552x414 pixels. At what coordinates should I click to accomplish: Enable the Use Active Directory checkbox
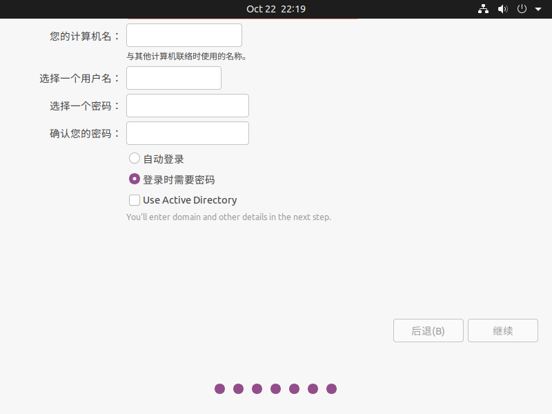tap(135, 200)
